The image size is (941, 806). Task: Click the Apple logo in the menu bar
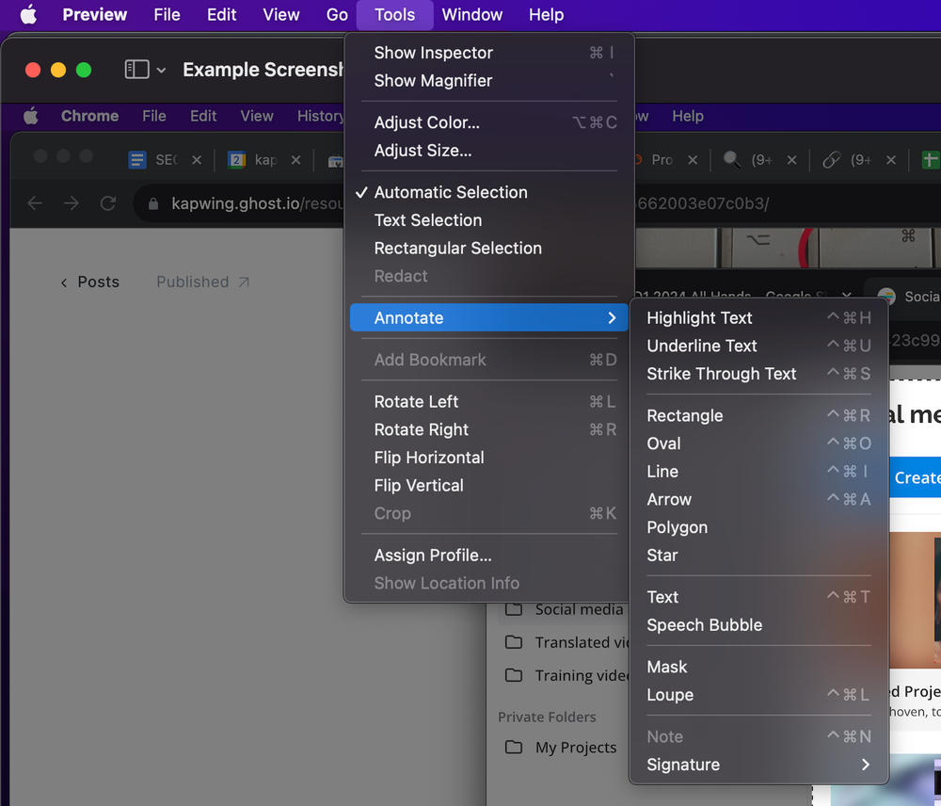tap(28, 14)
